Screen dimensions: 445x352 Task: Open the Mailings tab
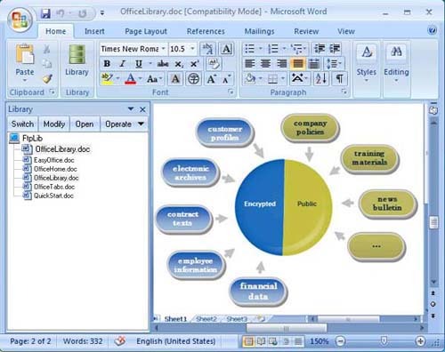pyautogui.click(x=259, y=31)
